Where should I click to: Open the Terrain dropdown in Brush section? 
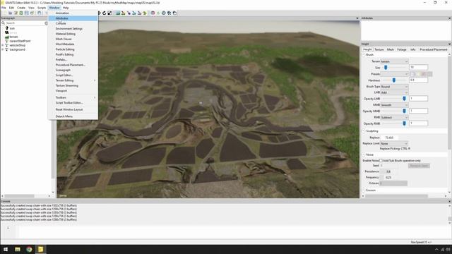pyautogui.click(x=394, y=61)
